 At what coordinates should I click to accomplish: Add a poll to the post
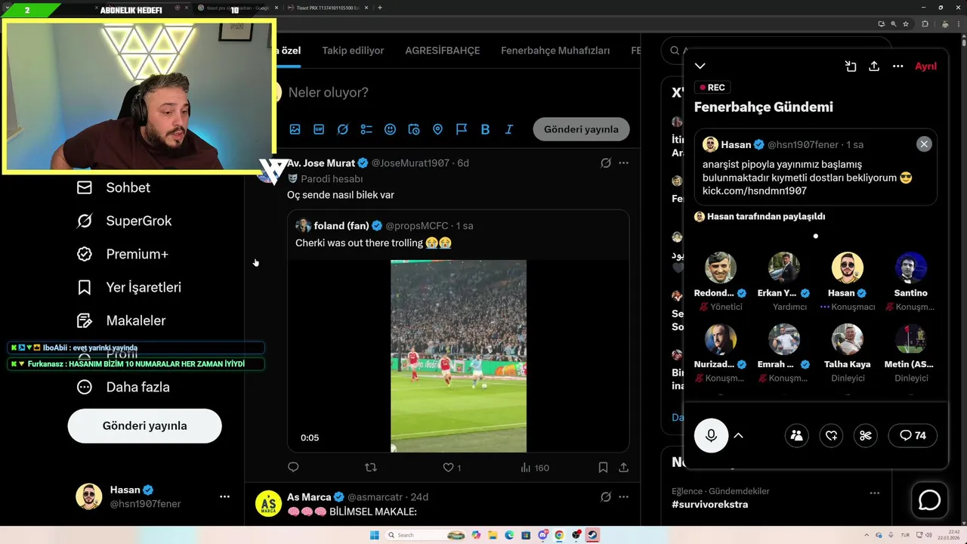366,129
